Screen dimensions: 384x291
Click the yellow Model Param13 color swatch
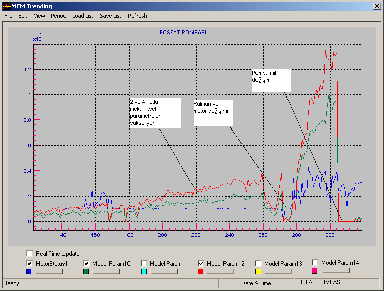(258, 272)
